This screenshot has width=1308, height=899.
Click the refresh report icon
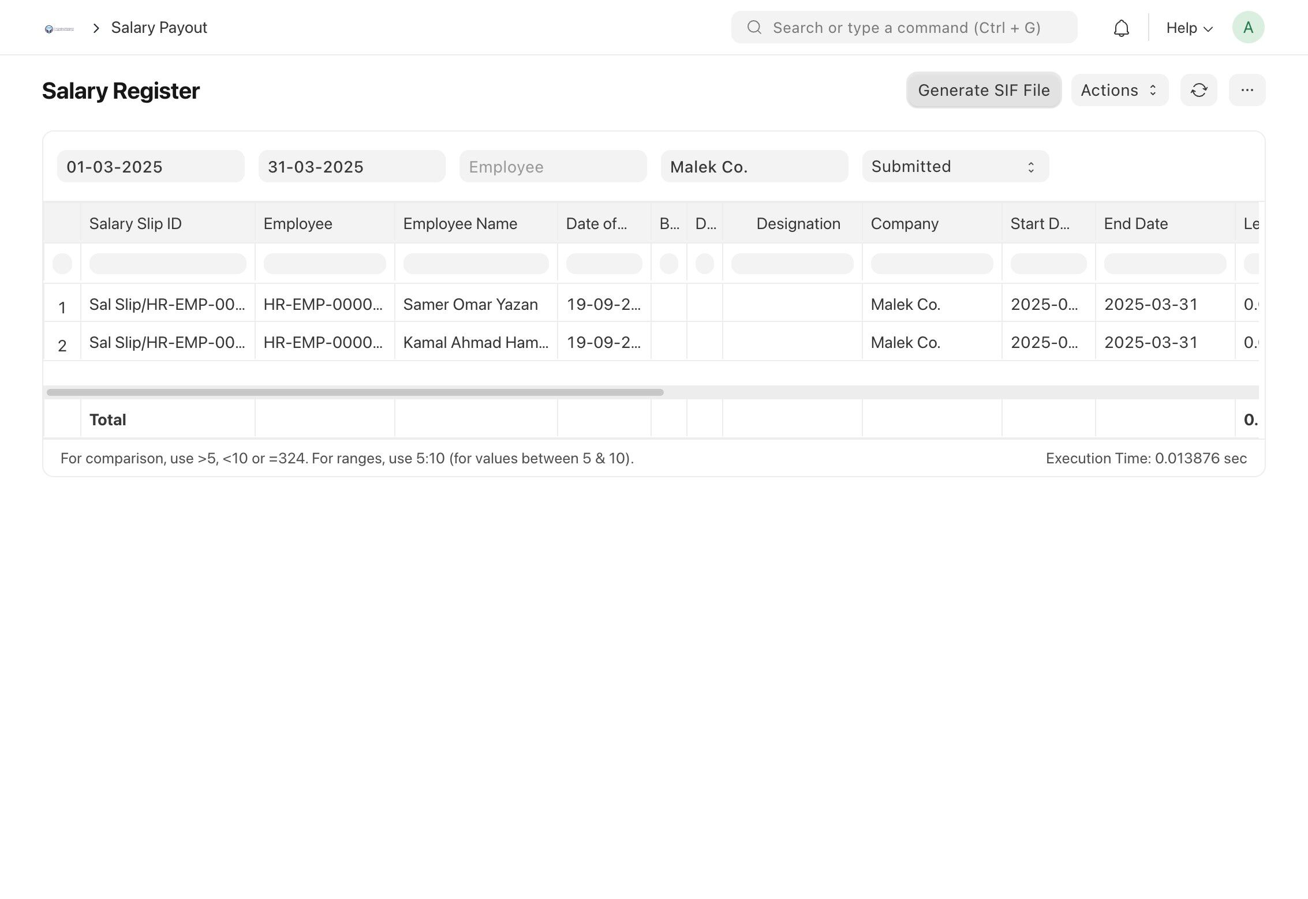(x=1198, y=90)
